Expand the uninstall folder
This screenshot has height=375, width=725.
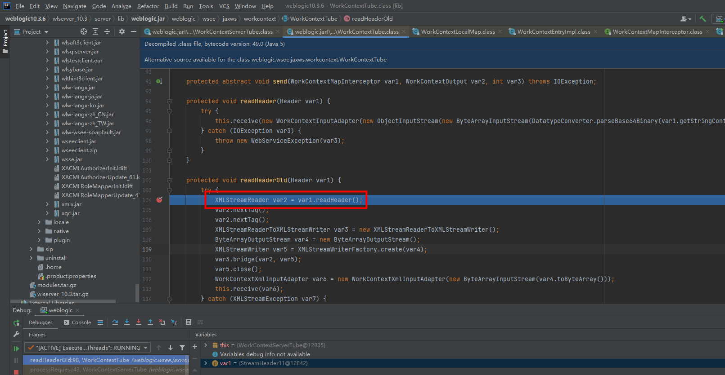pos(31,258)
